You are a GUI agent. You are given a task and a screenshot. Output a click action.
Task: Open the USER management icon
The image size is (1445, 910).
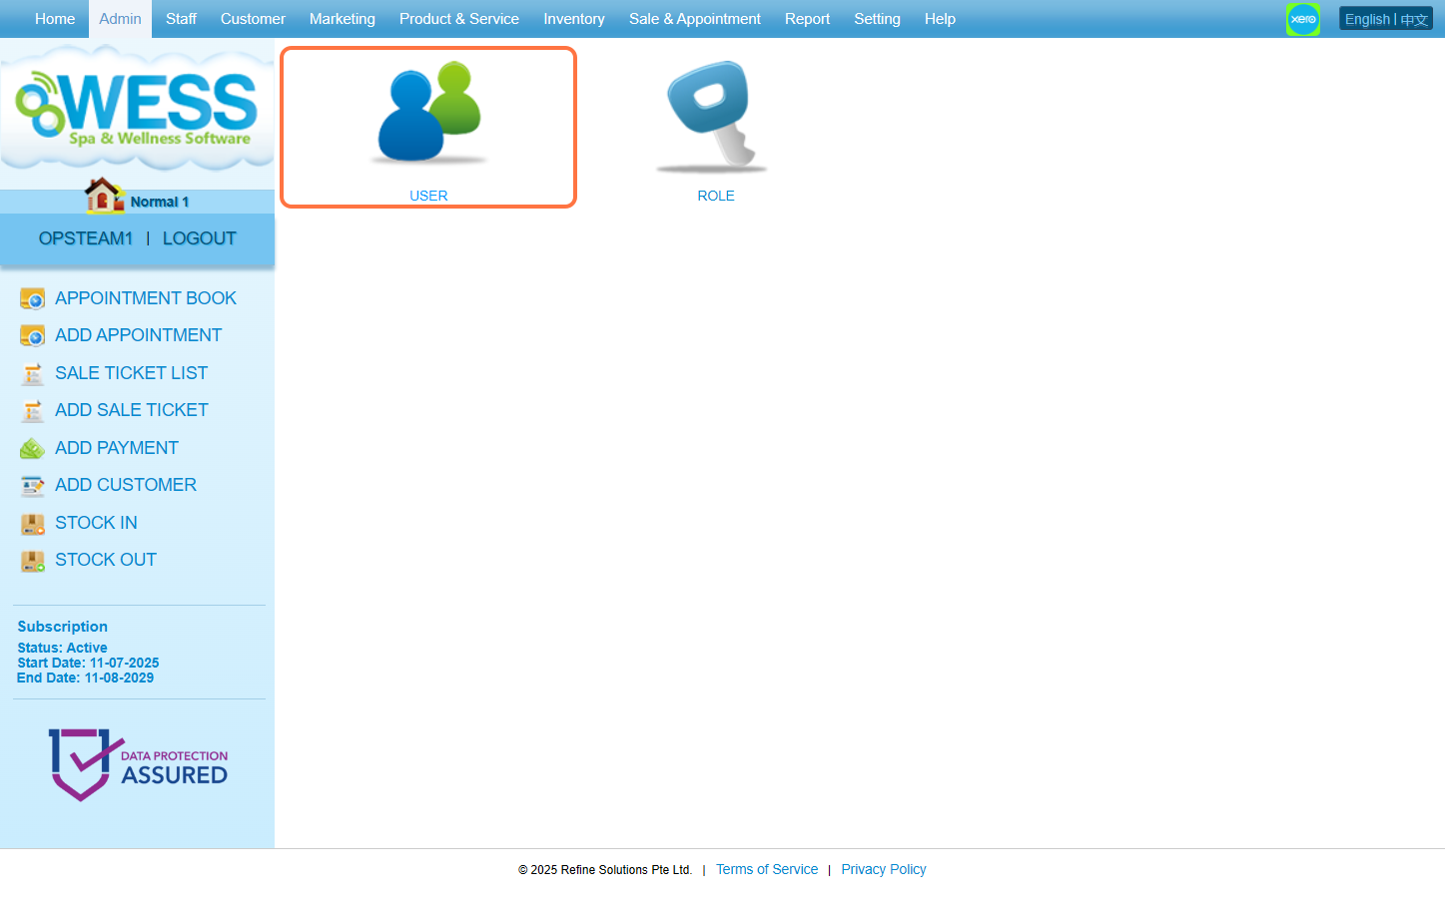click(428, 113)
